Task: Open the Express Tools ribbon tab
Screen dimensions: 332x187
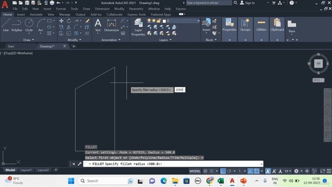Action: tap(136, 15)
